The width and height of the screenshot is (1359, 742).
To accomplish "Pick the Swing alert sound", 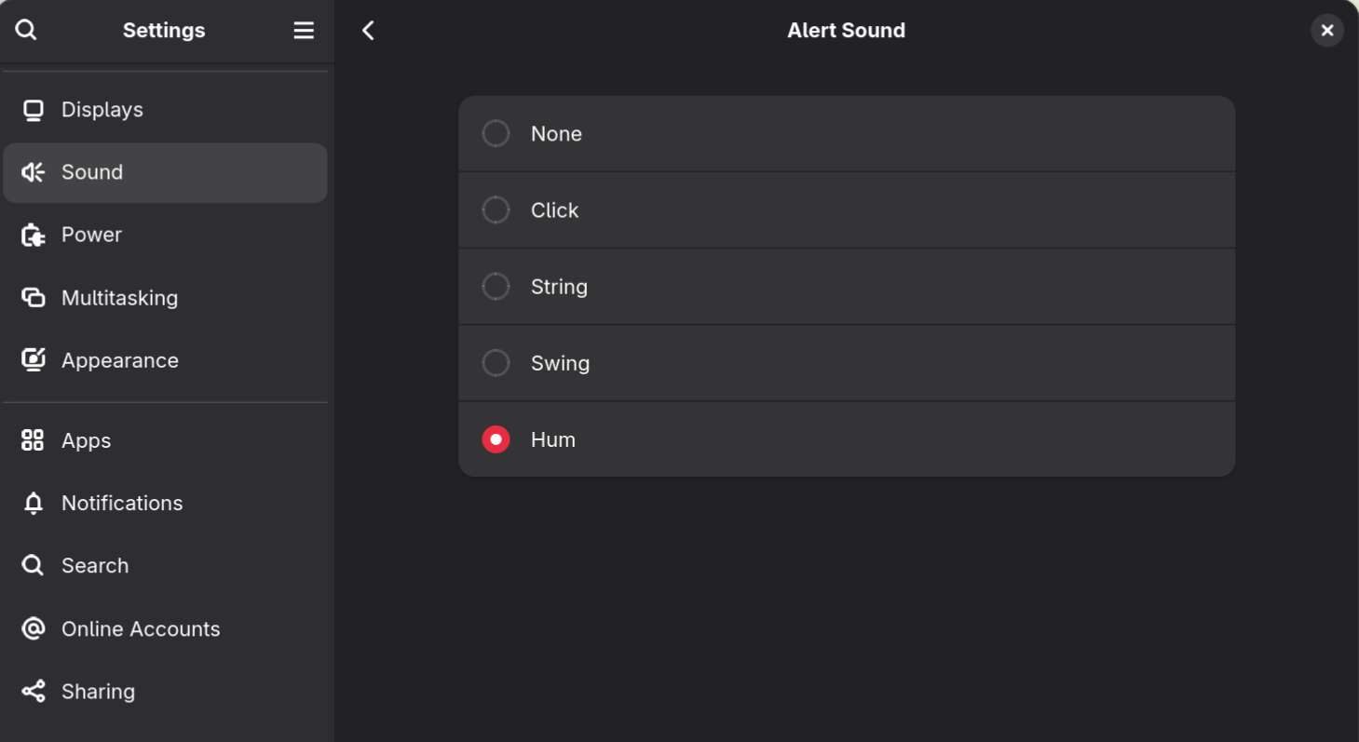I will pyautogui.click(x=496, y=363).
